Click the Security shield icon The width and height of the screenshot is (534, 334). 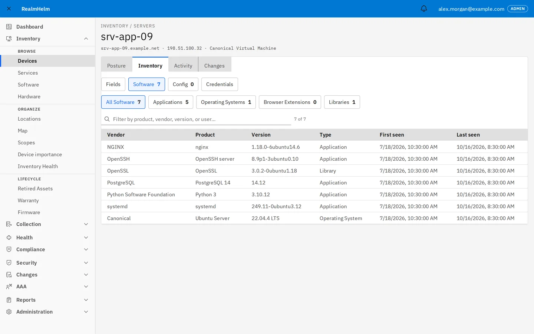pos(9,263)
